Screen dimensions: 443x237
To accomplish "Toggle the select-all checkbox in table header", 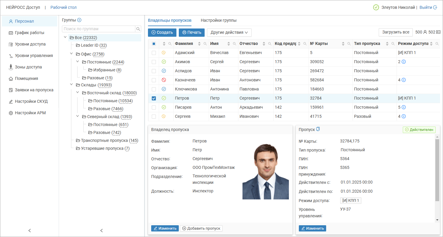I will [x=154, y=44].
